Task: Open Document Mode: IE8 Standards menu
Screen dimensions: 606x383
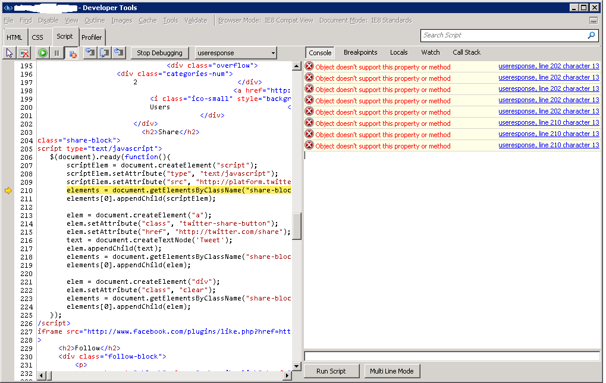Action: (x=366, y=20)
